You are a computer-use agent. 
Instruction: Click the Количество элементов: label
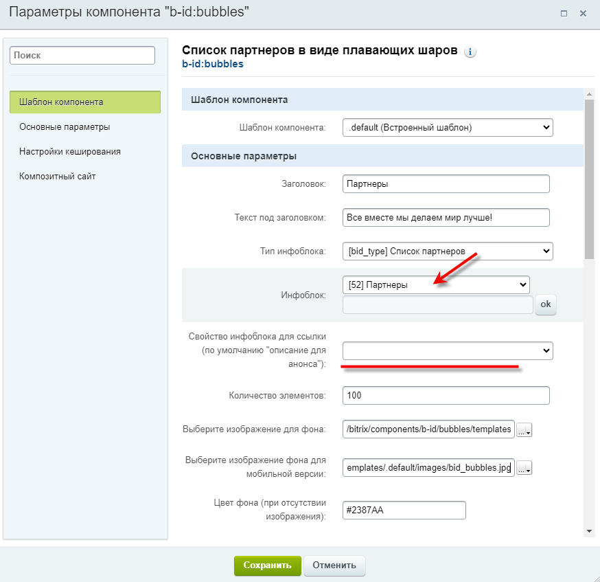pos(277,396)
